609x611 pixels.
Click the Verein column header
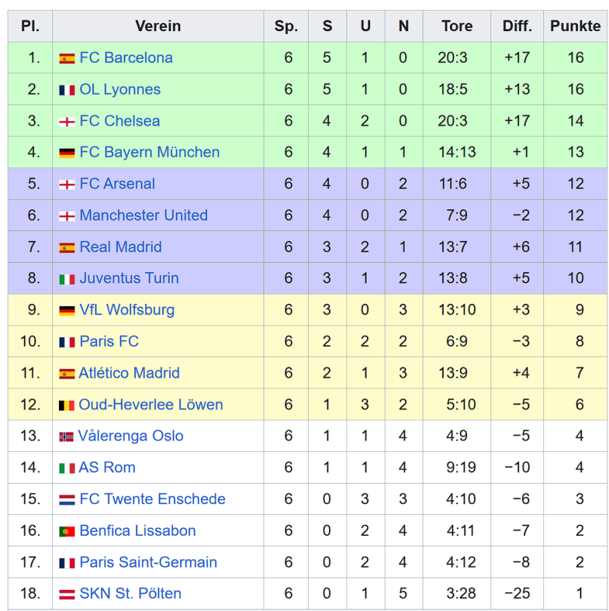(158, 26)
